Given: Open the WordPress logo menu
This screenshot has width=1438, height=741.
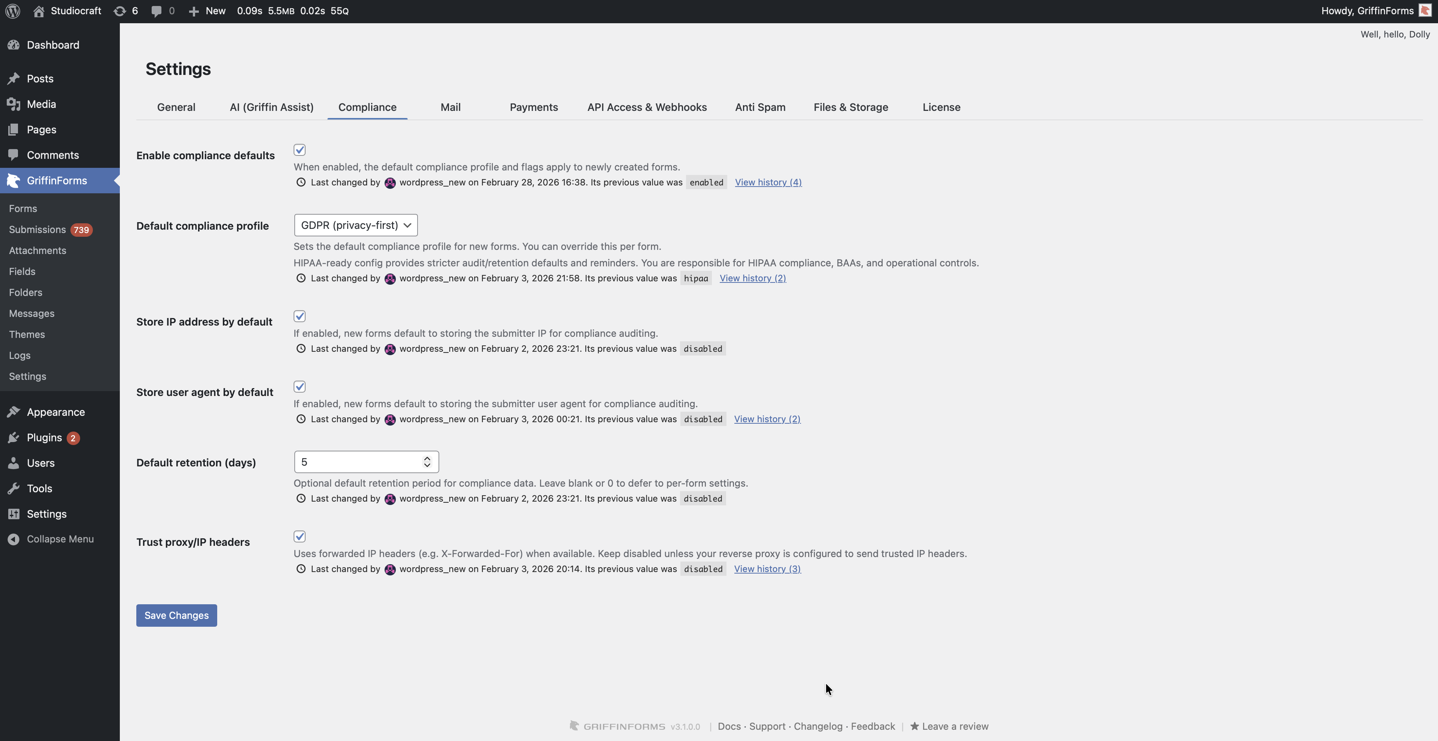Looking at the screenshot, I should (x=13, y=11).
